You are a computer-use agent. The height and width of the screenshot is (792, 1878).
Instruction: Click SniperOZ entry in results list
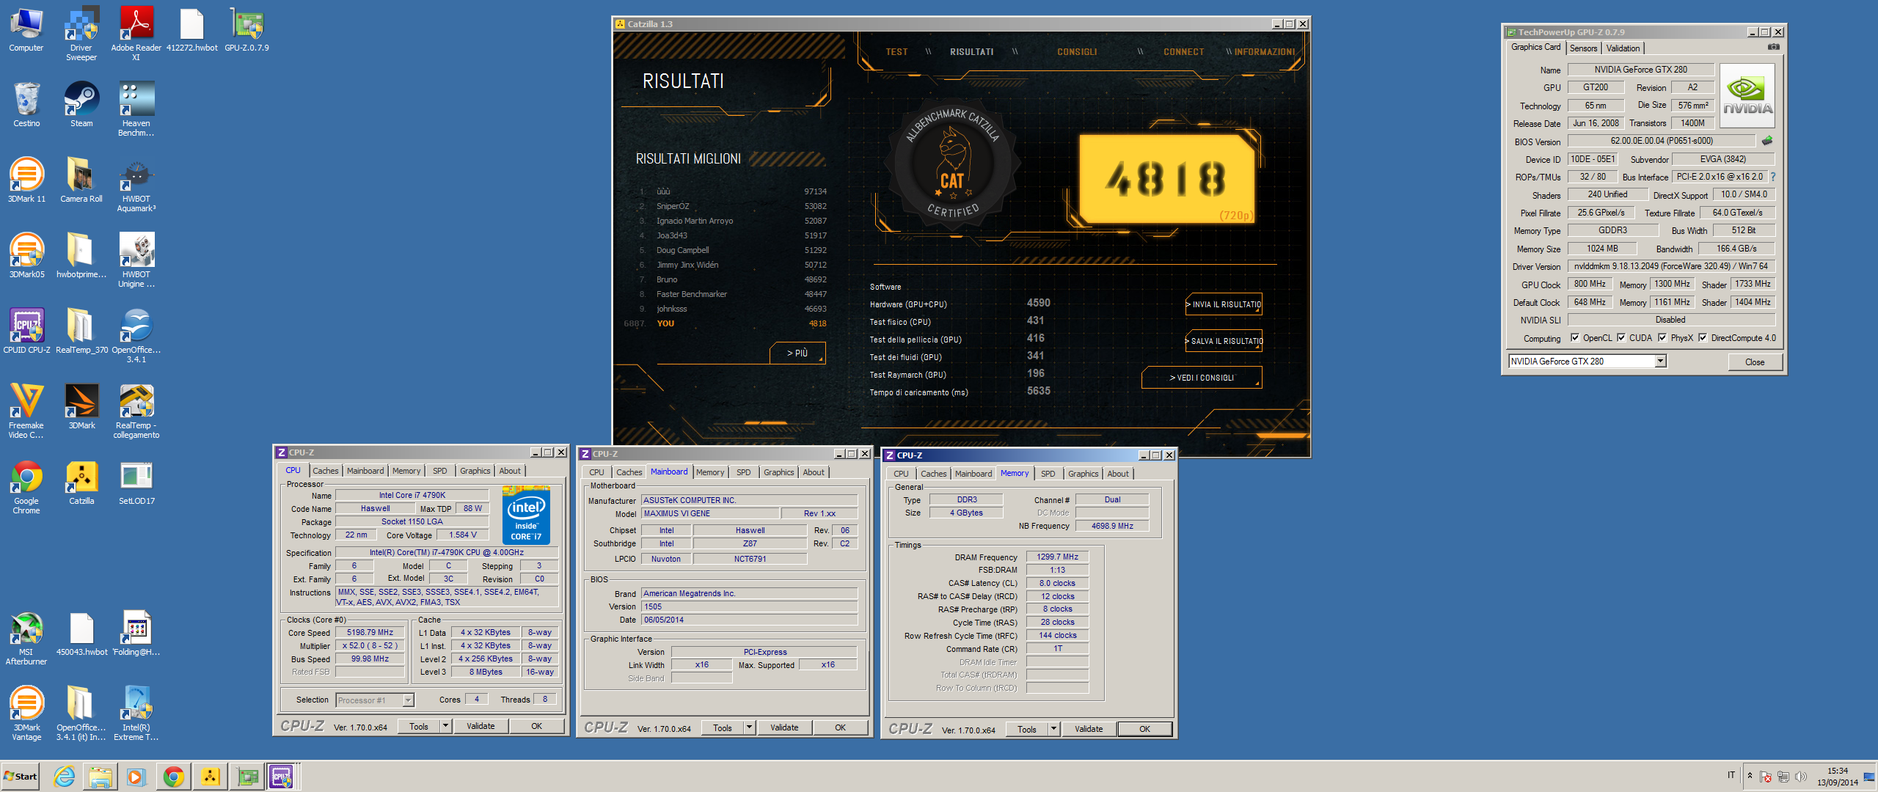coord(734,206)
